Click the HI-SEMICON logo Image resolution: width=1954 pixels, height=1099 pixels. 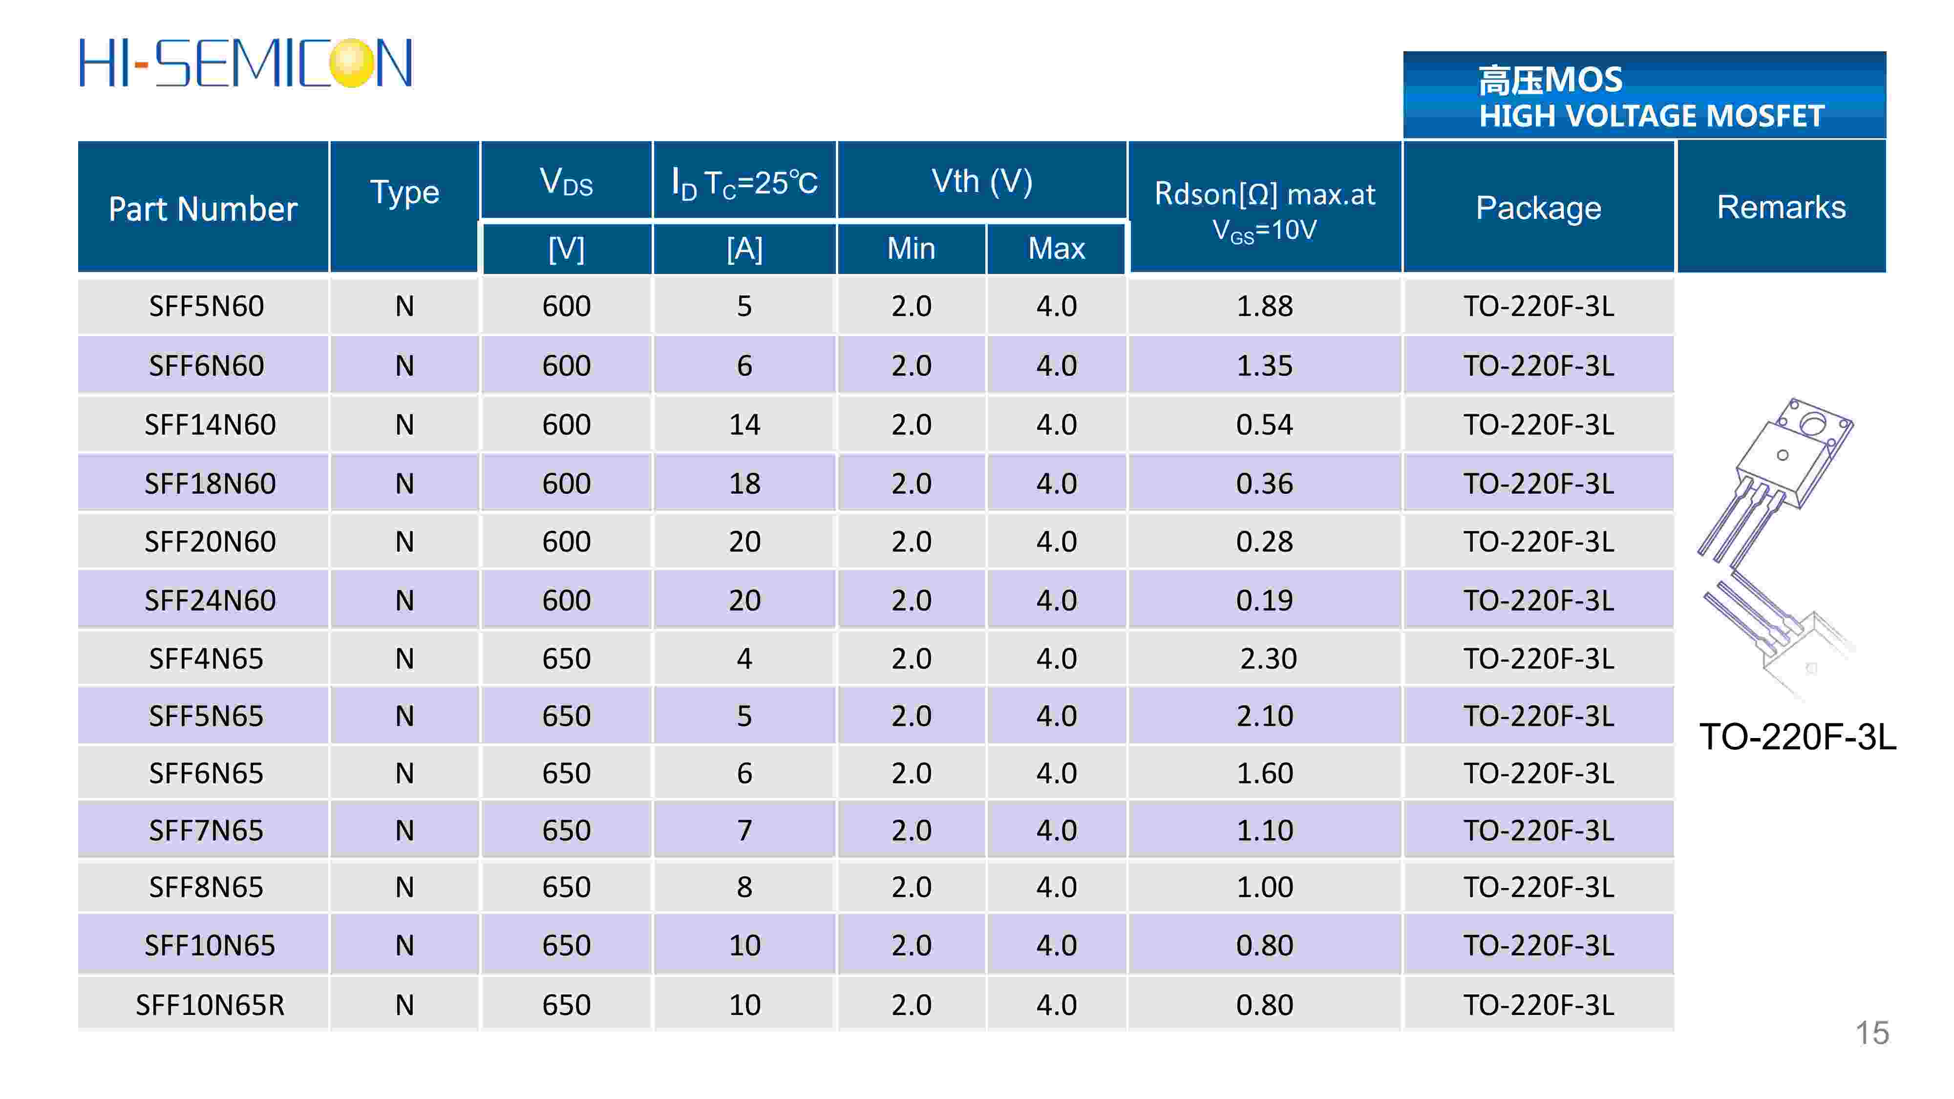click(x=246, y=63)
